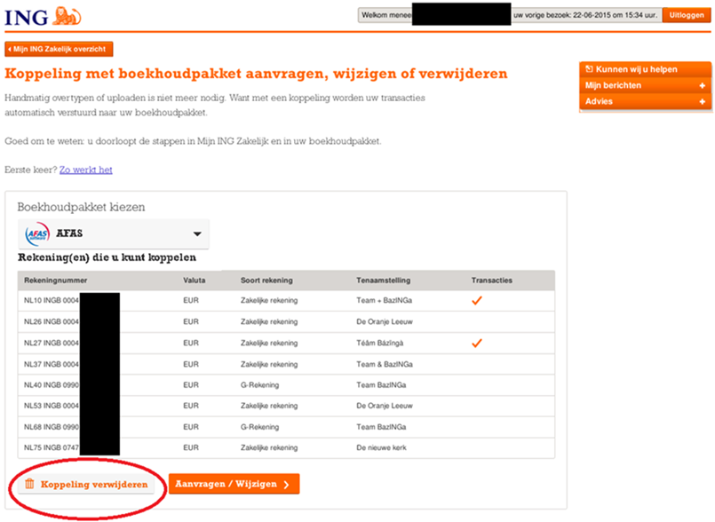Image resolution: width=715 pixels, height=522 pixels.
Task: Click De Oranje Leeuw in NL53 row
Action: (x=385, y=406)
